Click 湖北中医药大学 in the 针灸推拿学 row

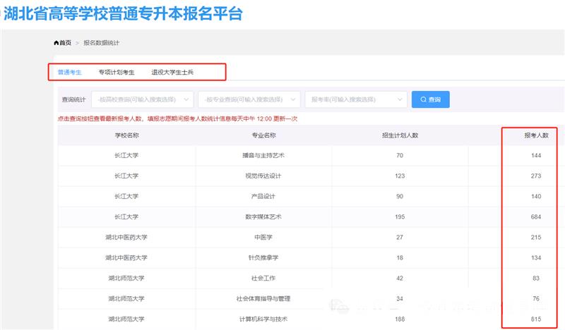click(126, 258)
